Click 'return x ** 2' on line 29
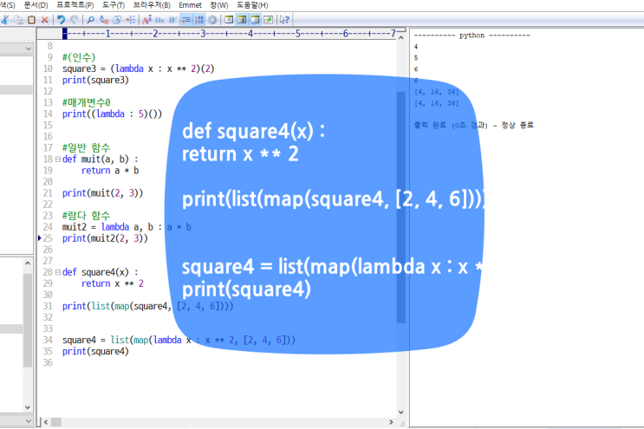 (113, 283)
